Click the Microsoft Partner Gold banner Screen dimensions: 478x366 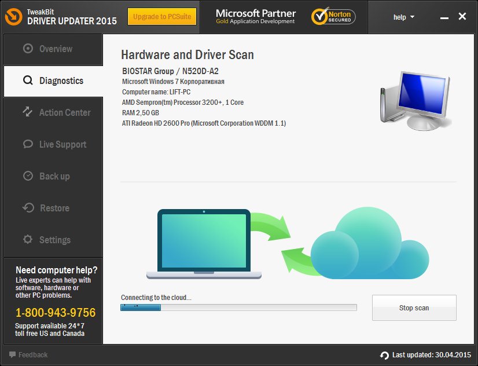[255, 17]
